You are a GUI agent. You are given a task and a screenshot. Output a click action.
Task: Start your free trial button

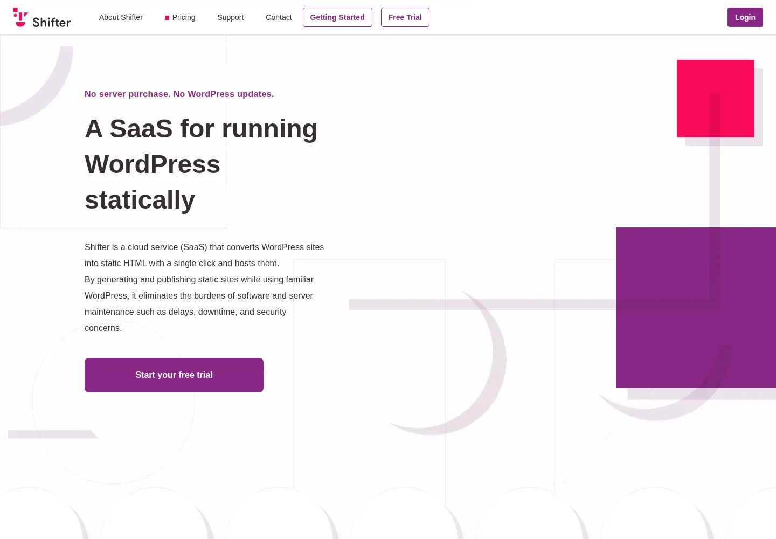point(174,375)
